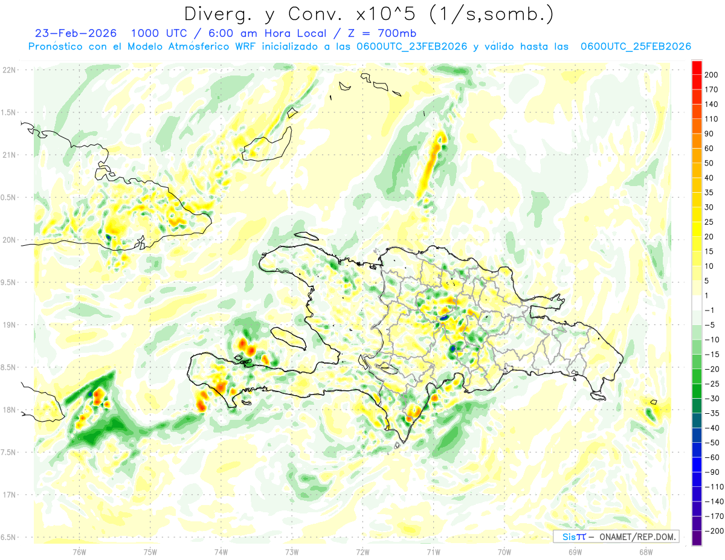
Task: Click the '18N' latitude label
Action: 9,410
